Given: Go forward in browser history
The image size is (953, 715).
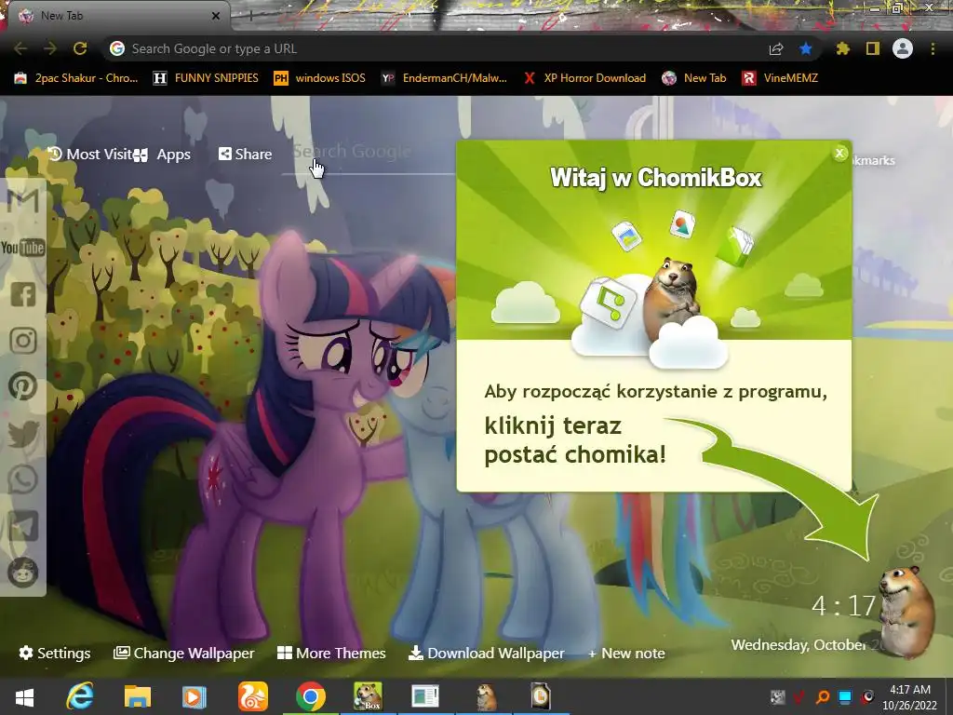Looking at the screenshot, I should [50, 48].
